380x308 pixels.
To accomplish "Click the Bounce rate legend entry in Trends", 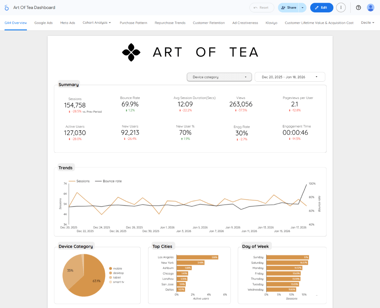I will click(x=108, y=181).
